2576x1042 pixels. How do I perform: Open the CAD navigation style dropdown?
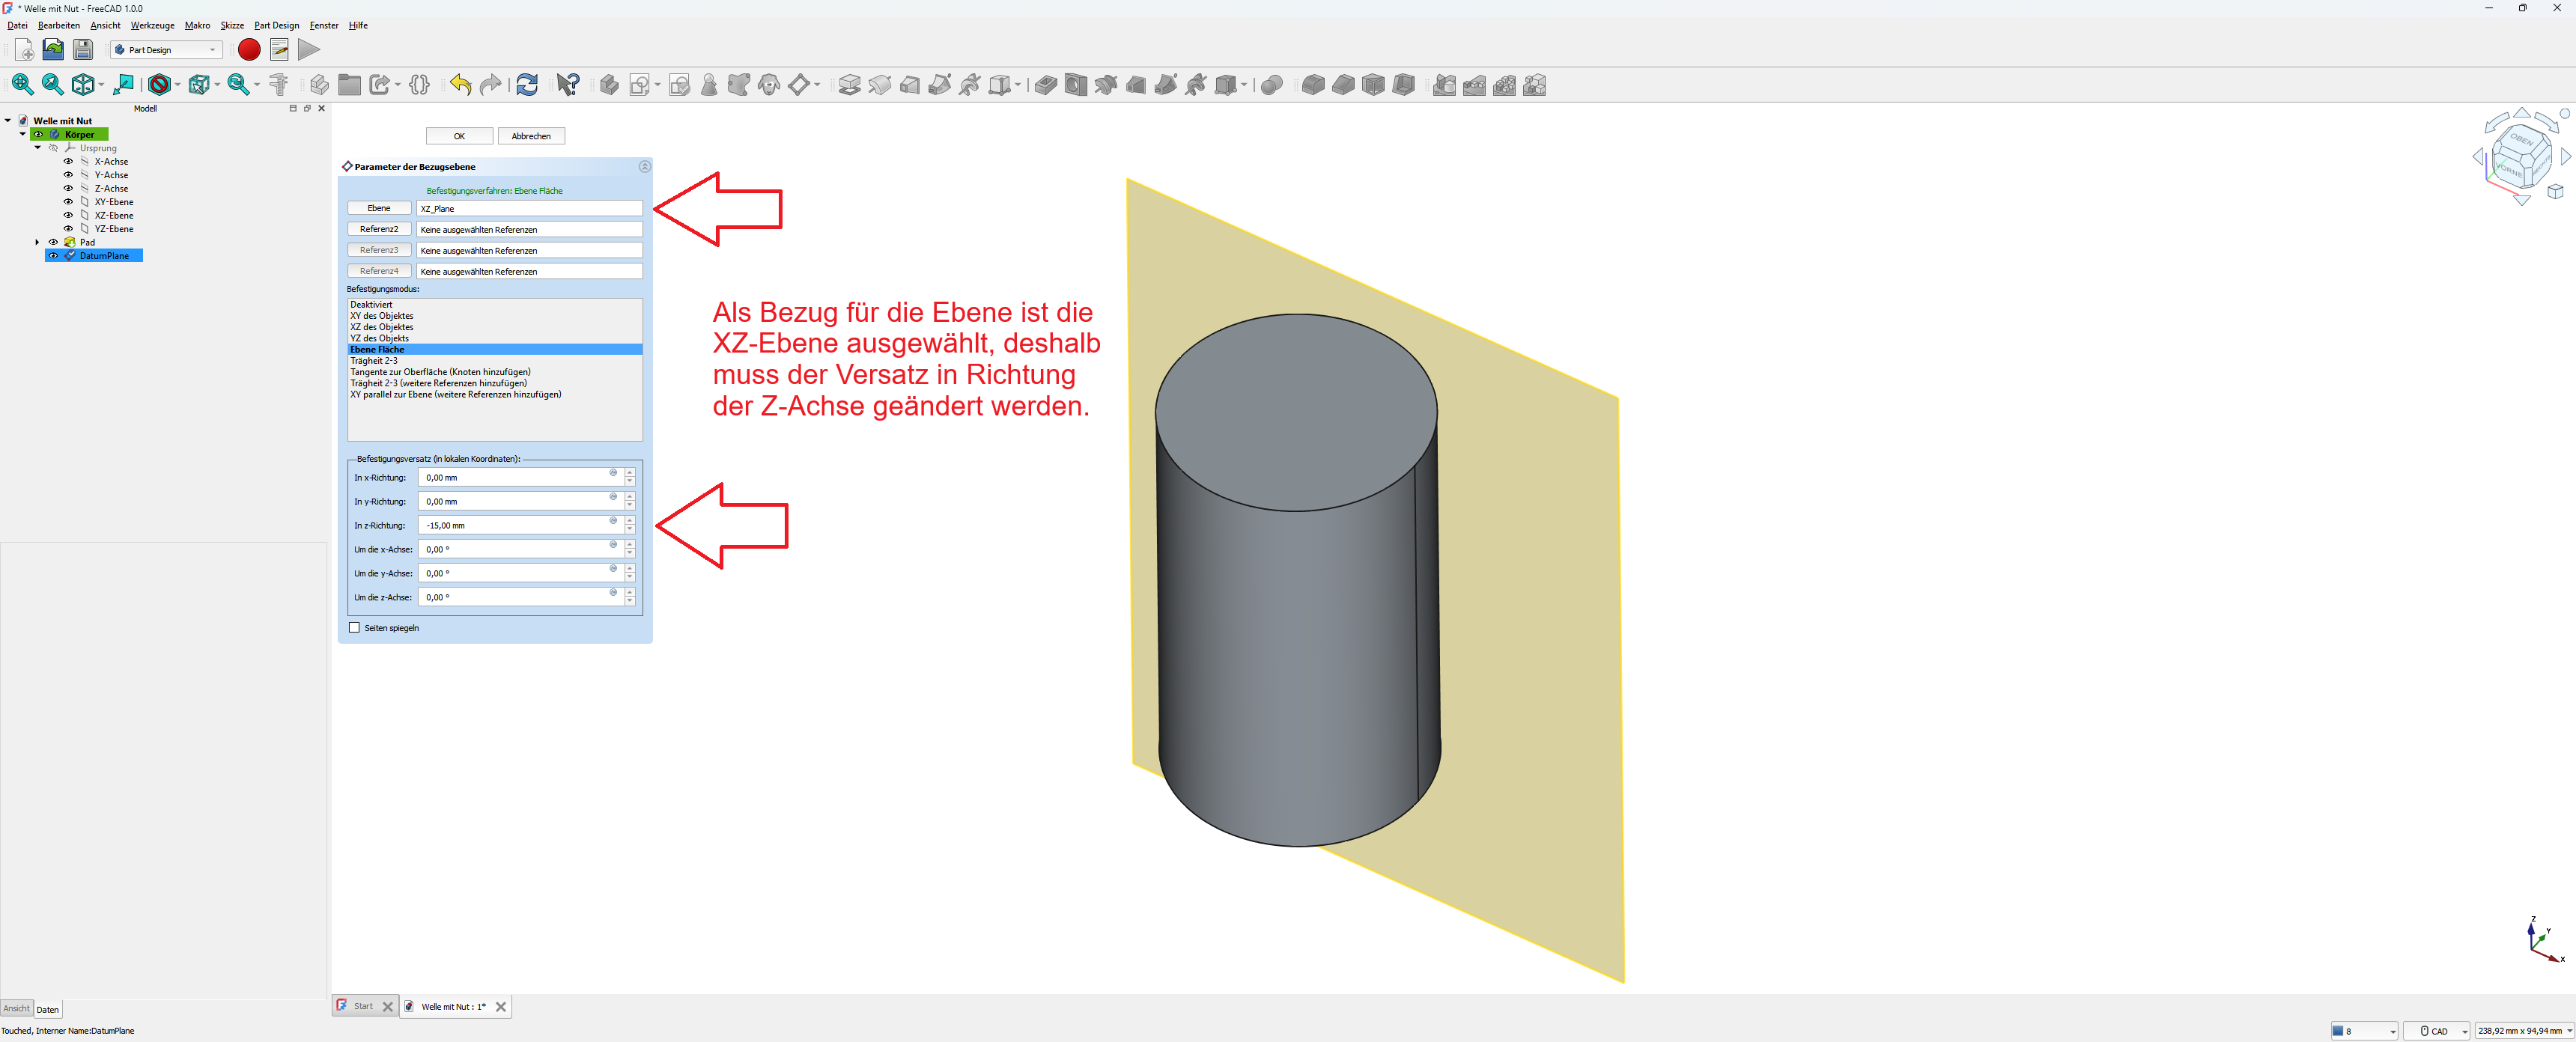tap(2435, 1031)
